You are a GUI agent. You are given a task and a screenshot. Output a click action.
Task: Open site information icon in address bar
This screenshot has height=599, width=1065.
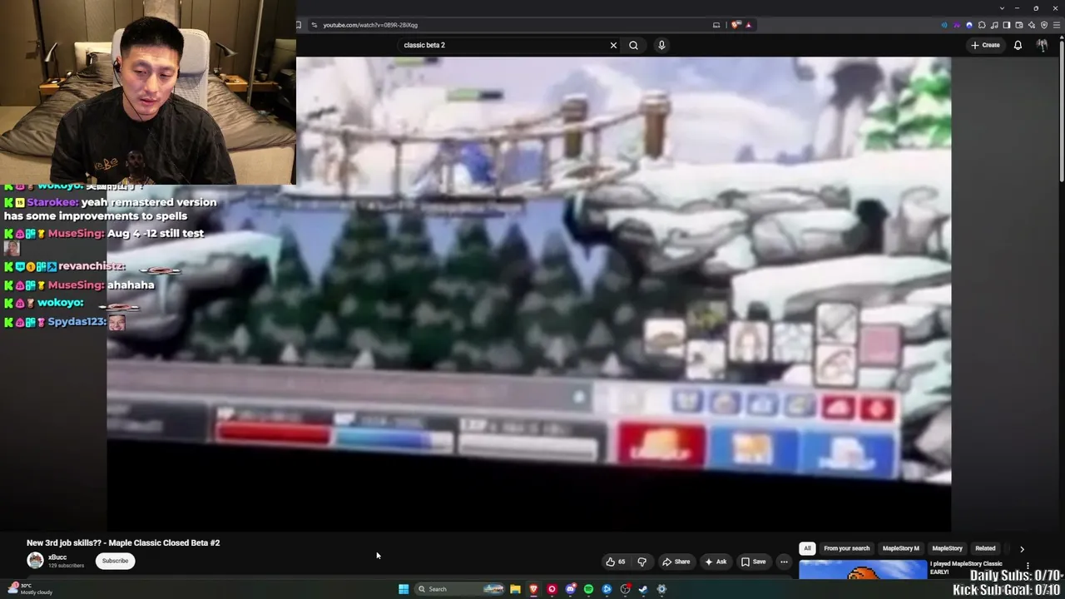click(x=314, y=25)
